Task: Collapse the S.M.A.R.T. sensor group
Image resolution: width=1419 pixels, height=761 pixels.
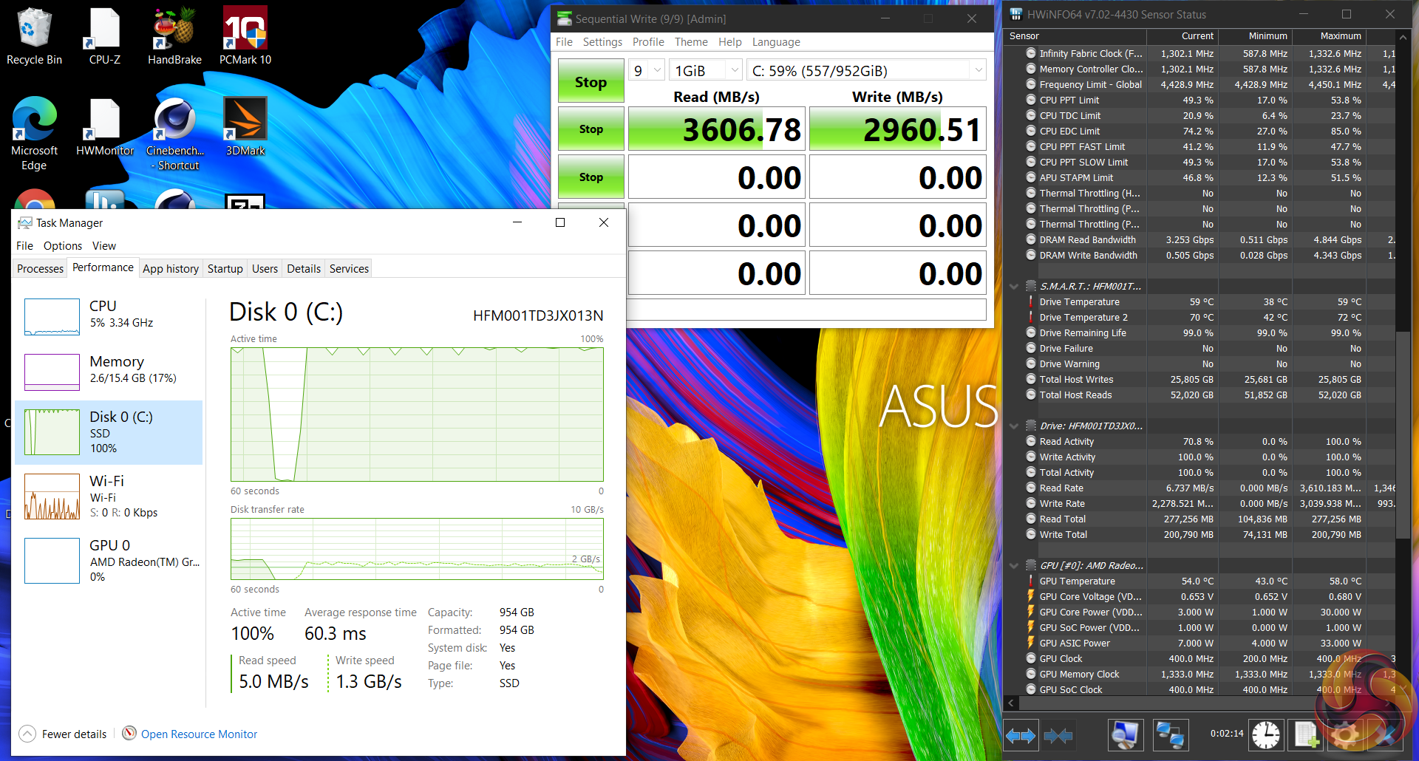Action: tap(1014, 287)
